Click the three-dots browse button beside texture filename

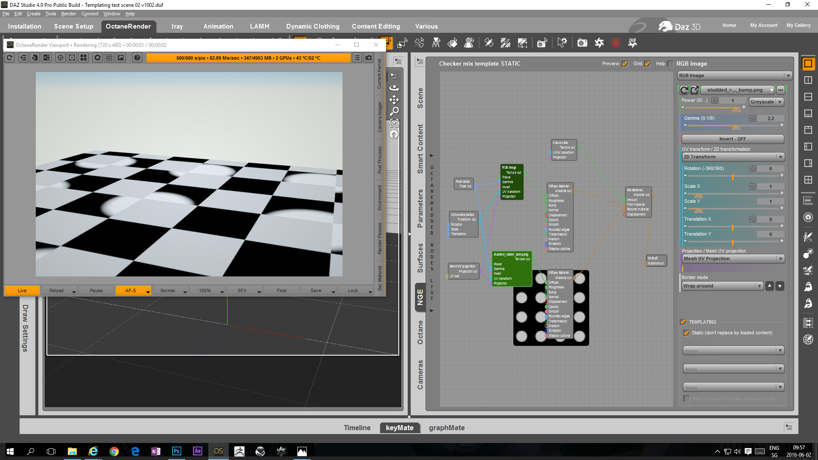tap(781, 90)
